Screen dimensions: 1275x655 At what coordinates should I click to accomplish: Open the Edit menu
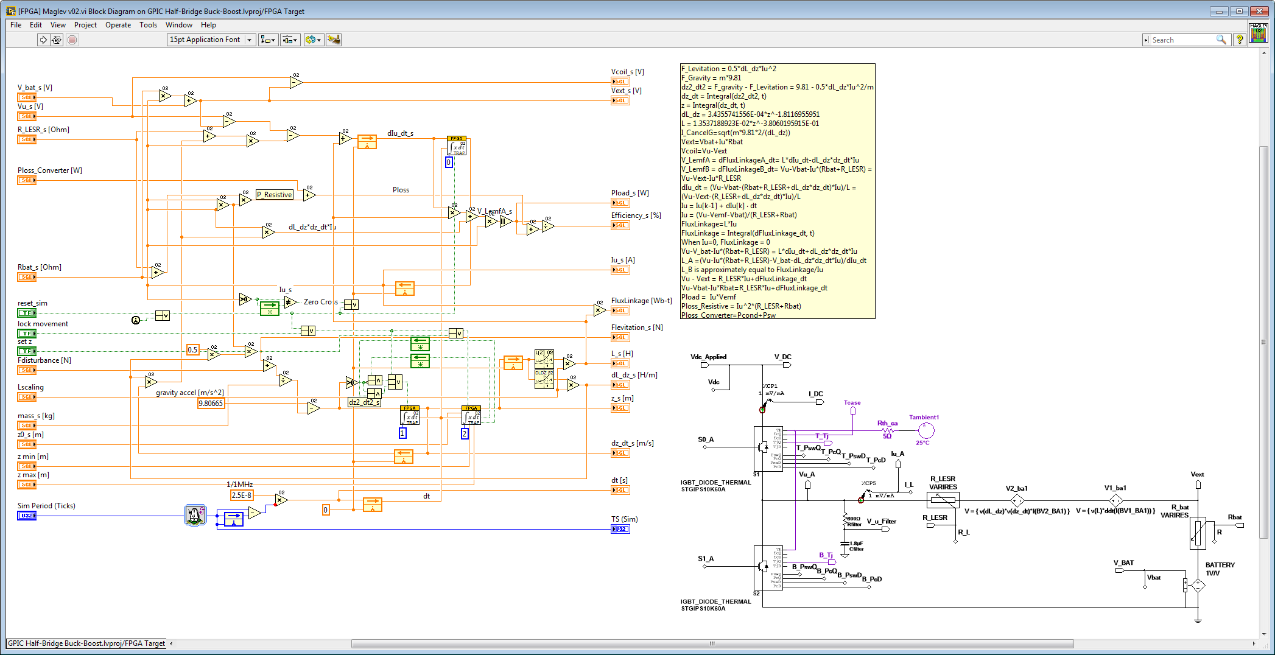(36, 25)
